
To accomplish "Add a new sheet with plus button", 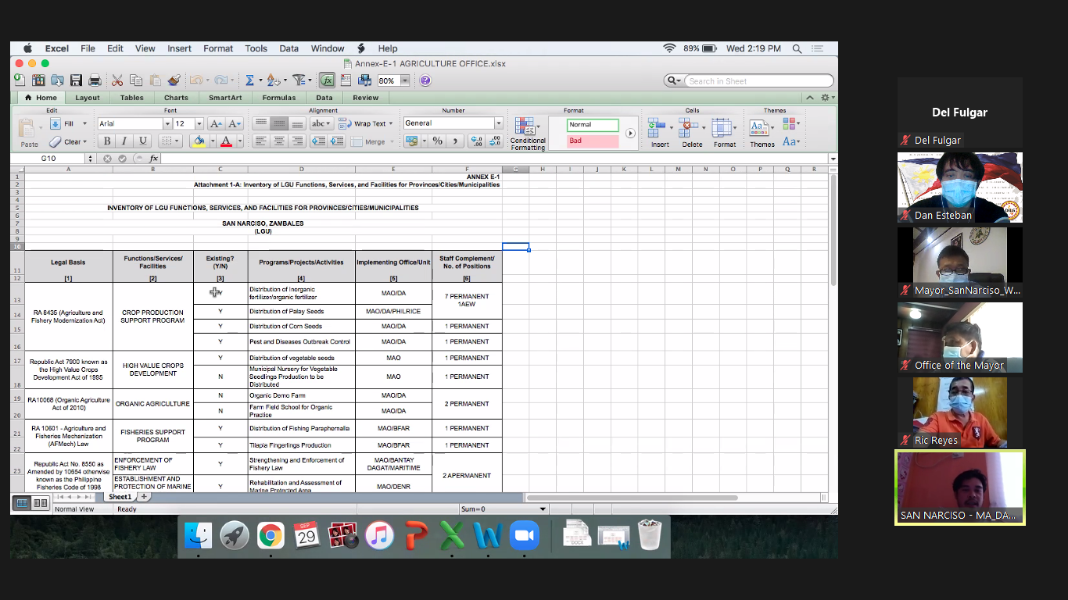I will (x=144, y=497).
